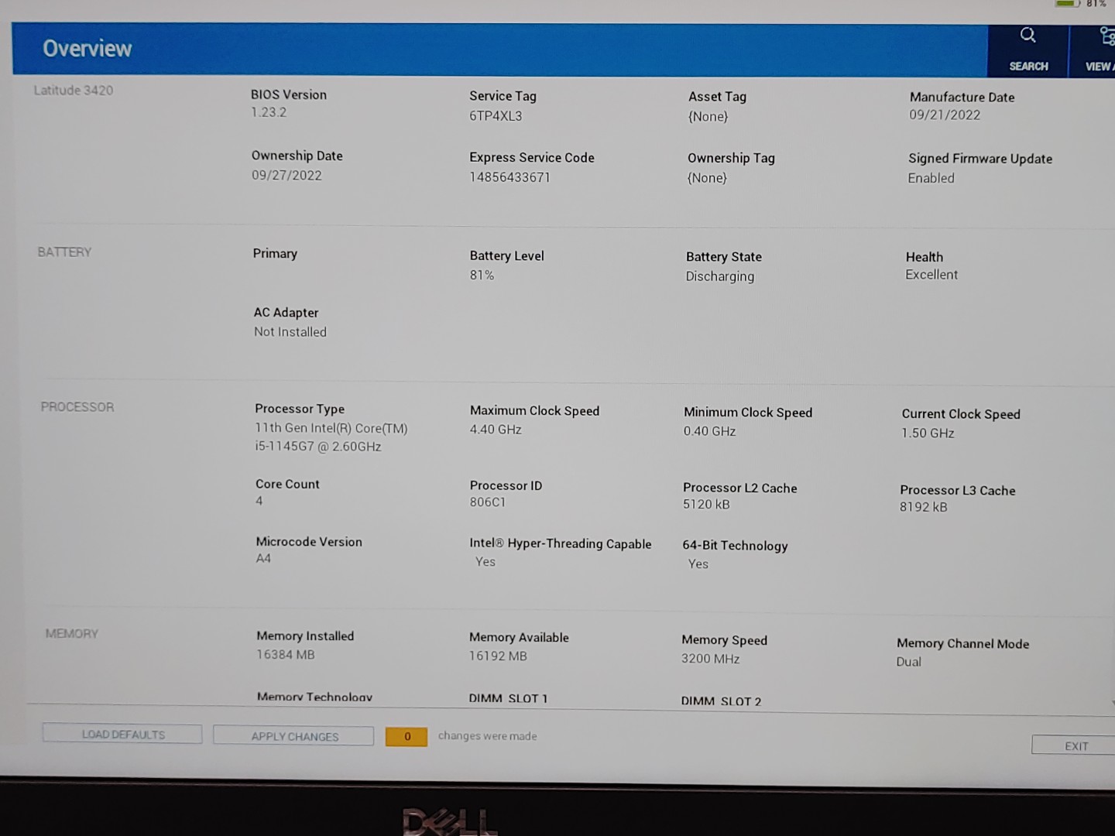Click the Signed Firmware Update Enabled value
1115x836 pixels.
[x=931, y=178]
